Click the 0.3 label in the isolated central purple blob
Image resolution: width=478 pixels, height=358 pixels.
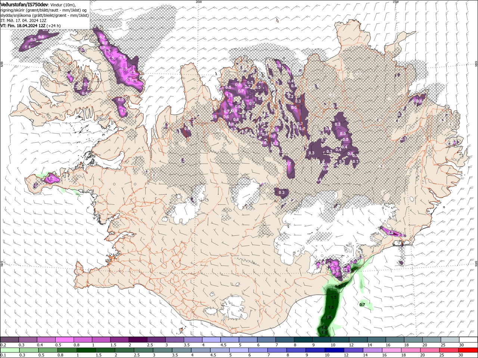click(282, 192)
